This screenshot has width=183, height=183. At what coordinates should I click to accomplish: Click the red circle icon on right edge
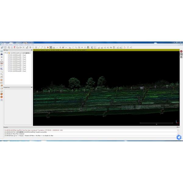click(181, 51)
